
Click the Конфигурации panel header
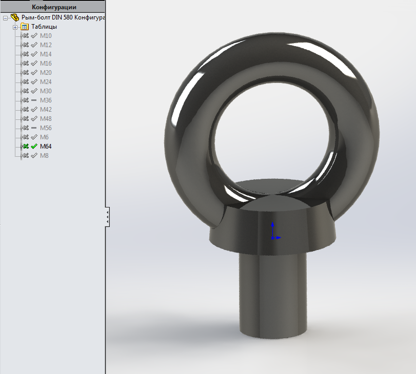pyautogui.click(x=53, y=7)
